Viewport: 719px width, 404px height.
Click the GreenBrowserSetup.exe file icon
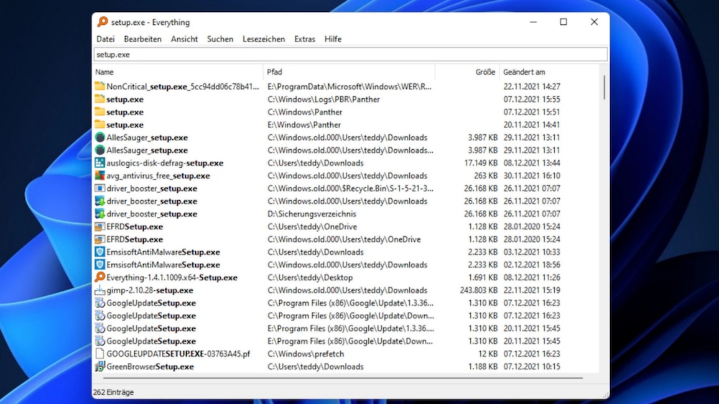100,367
